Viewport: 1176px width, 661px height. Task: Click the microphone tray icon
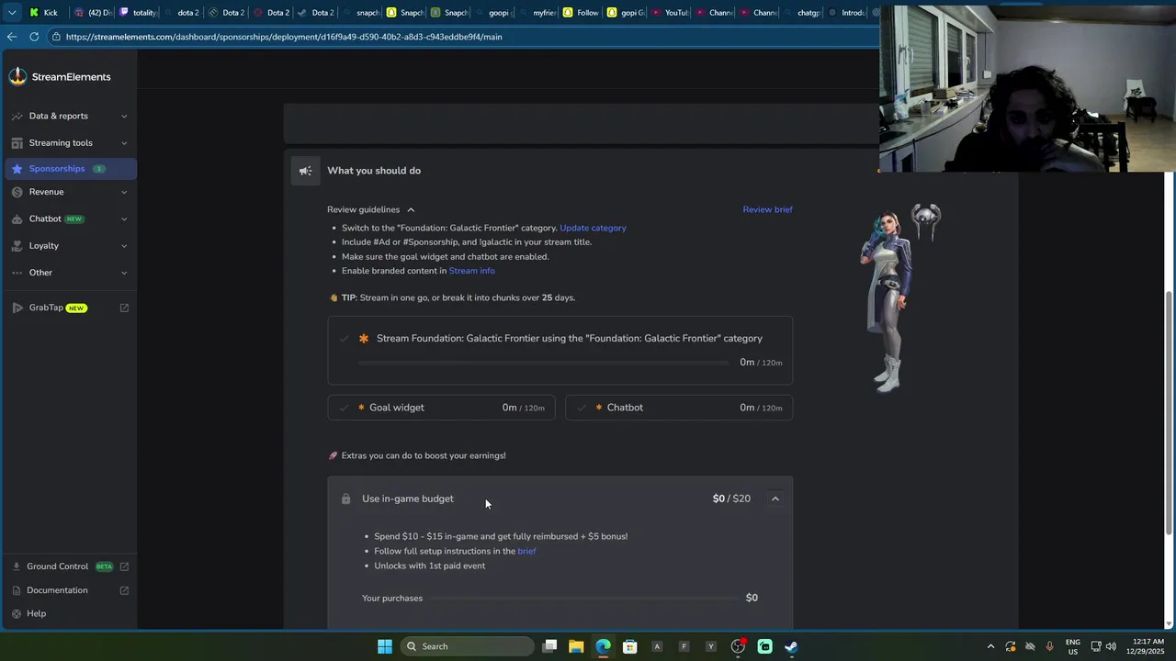(x=1049, y=646)
